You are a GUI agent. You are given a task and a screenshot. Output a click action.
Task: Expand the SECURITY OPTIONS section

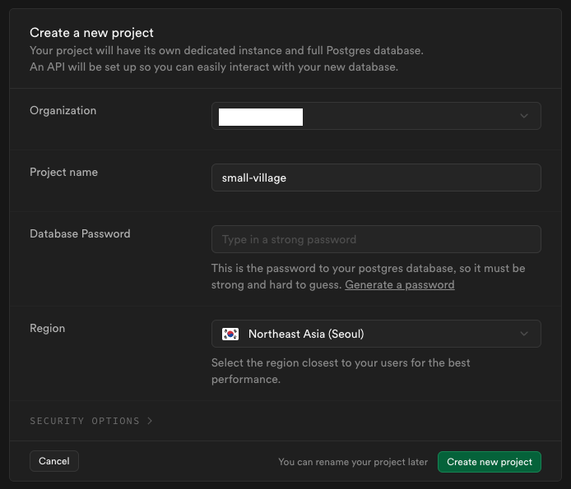point(85,421)
